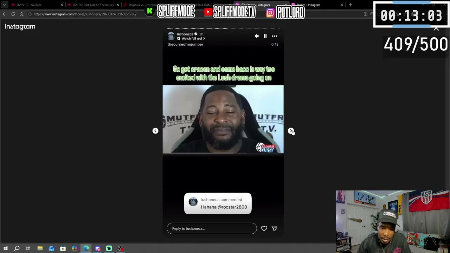The image size is (450, 253).
Task: Open Discord from the taskbar
Action: [98, 248]
